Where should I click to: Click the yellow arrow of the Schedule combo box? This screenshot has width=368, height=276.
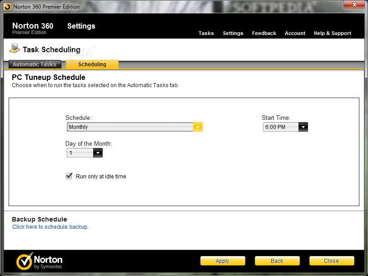point(198,127)
